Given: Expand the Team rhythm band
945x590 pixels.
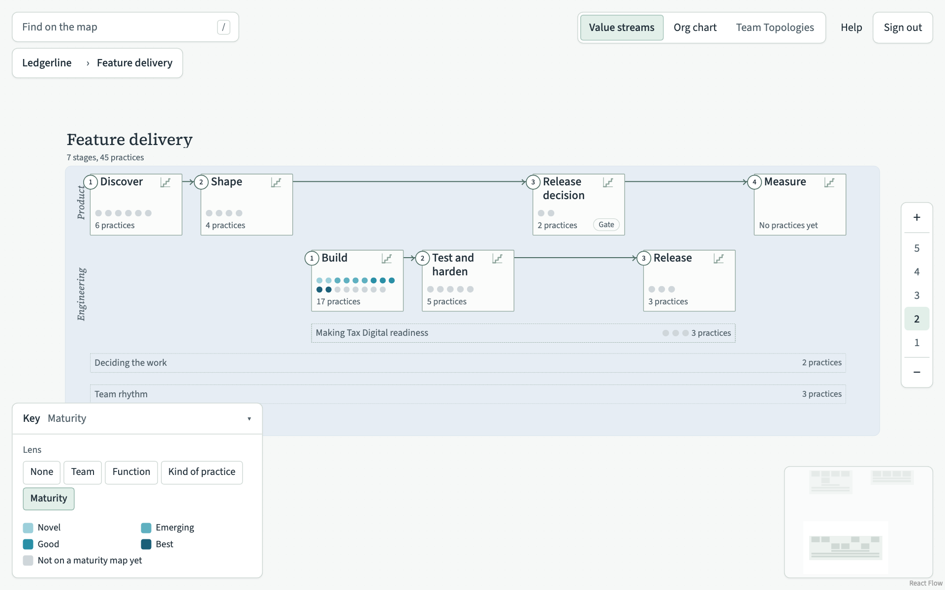Looking at the screenshot, I should [x=468, y=394].
